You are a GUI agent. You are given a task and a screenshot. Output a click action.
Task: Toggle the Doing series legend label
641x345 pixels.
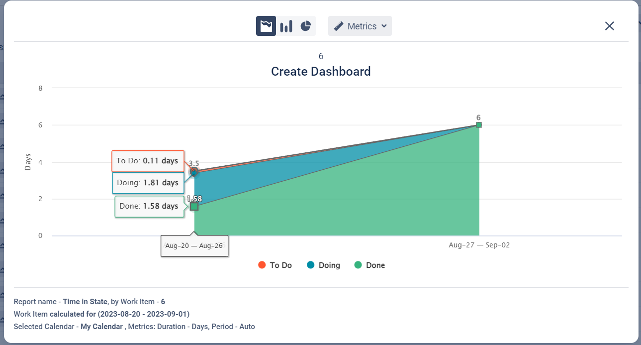tap(329, 265)
